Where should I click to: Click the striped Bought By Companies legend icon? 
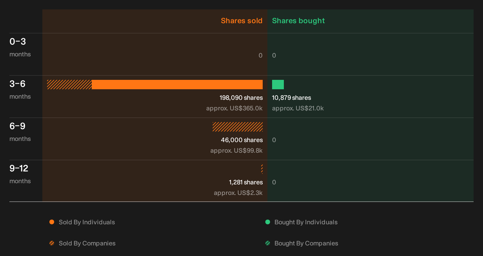pyautogui.click(x=268, y=243)
